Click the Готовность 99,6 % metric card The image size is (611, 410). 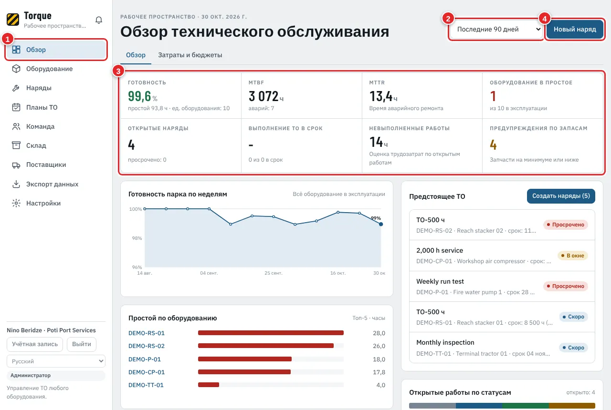[181, 96]
